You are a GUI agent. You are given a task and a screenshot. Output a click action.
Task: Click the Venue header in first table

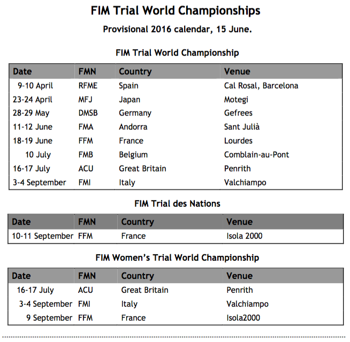(237, 71)
